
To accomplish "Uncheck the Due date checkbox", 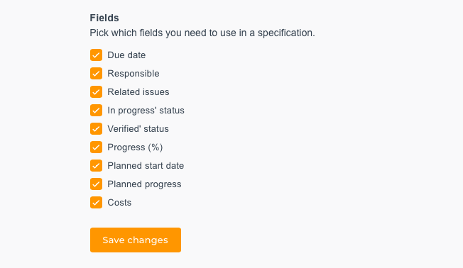I will coord(97,55).
